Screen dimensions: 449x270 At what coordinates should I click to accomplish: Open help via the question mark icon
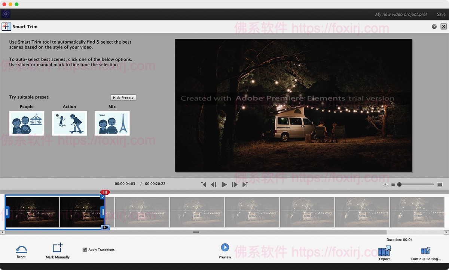434,26
